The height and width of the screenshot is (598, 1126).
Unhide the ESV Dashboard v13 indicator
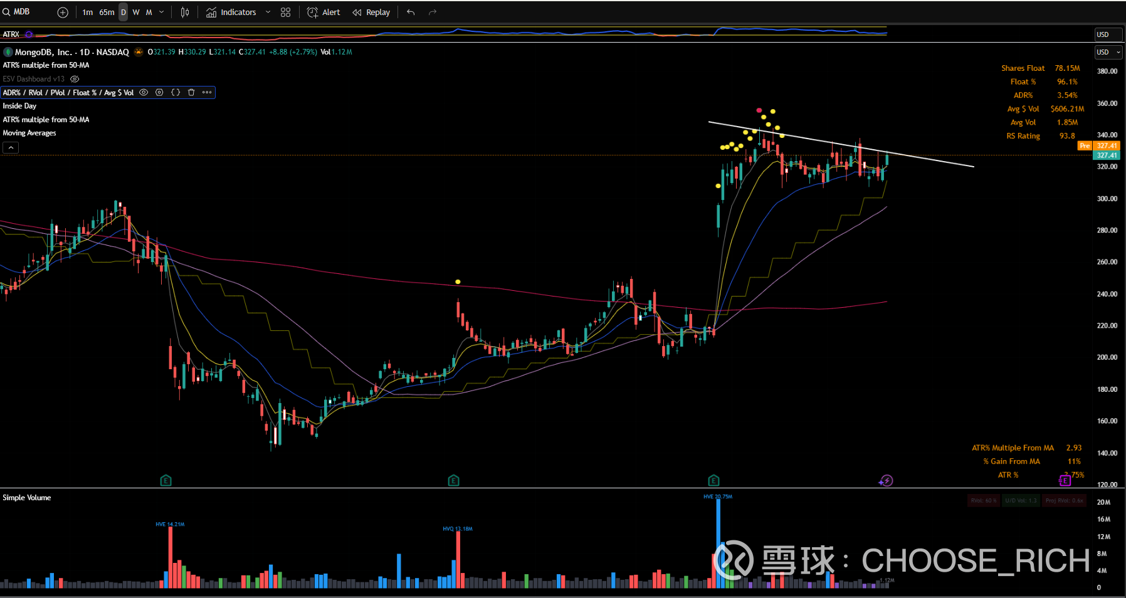[x=75, y=79]
